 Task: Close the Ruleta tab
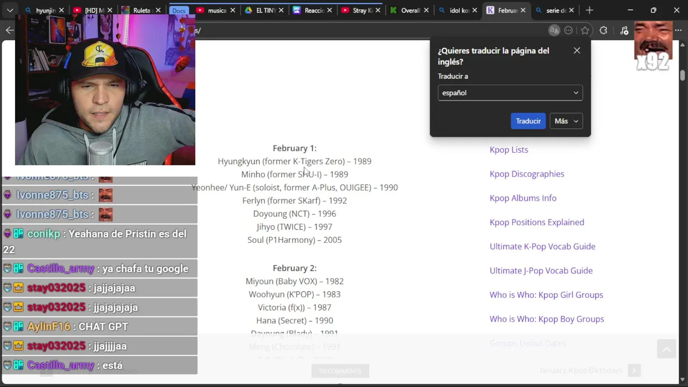coord(158,10)
